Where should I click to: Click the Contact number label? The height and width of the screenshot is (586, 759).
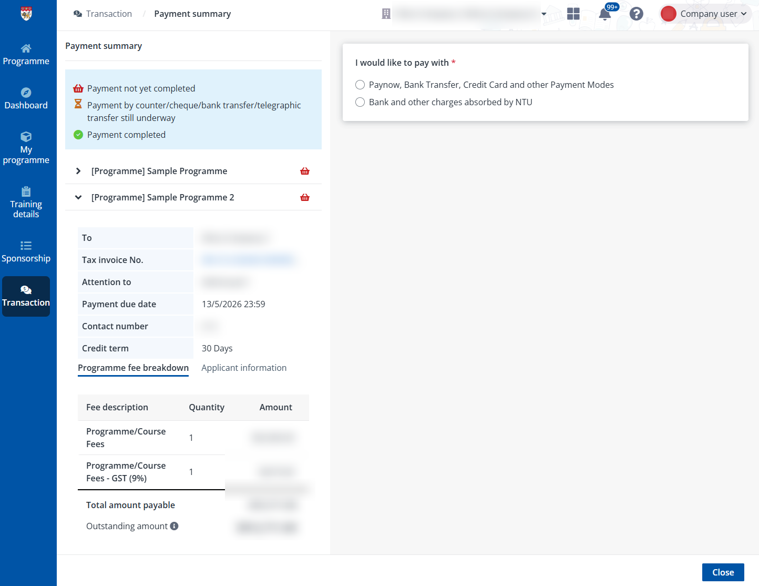click(x=115, y=326)
